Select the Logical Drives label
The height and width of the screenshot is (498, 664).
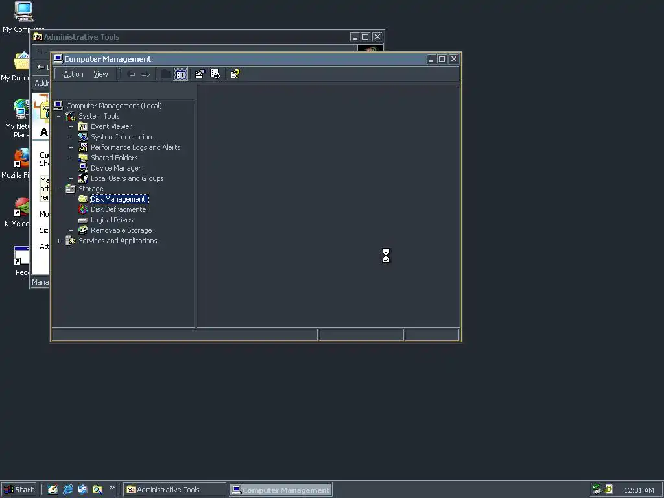112,220
